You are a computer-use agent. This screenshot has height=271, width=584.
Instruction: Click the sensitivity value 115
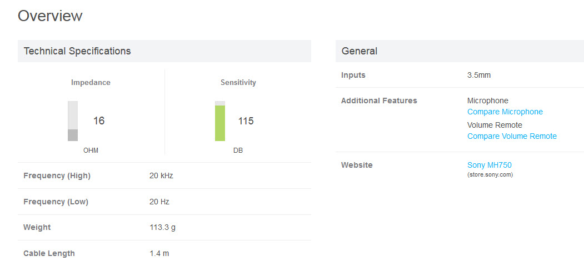(246, 121)
